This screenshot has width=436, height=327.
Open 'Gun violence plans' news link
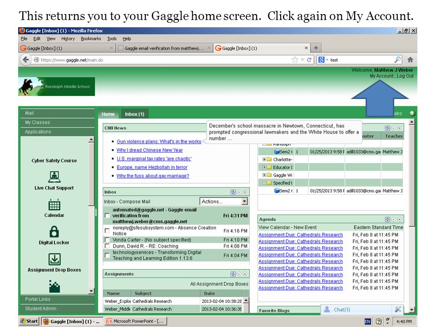(x=159, y=142)
